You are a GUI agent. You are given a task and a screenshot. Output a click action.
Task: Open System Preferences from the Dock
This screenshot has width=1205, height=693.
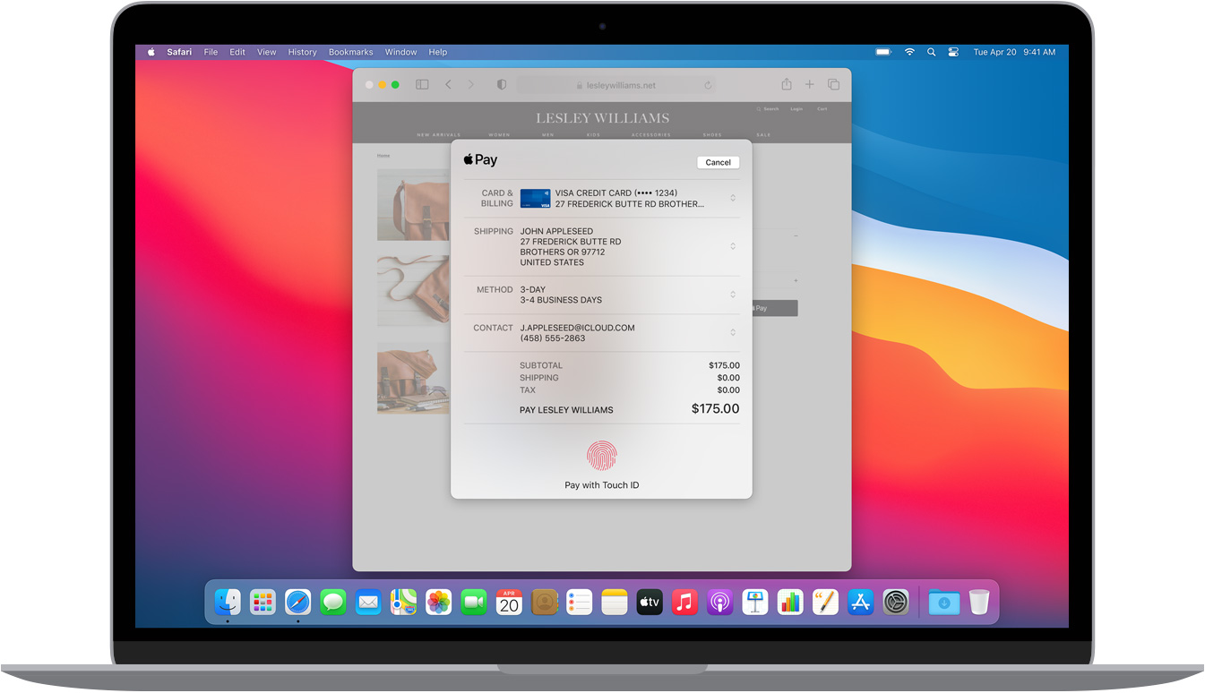[x=896, y=602]
